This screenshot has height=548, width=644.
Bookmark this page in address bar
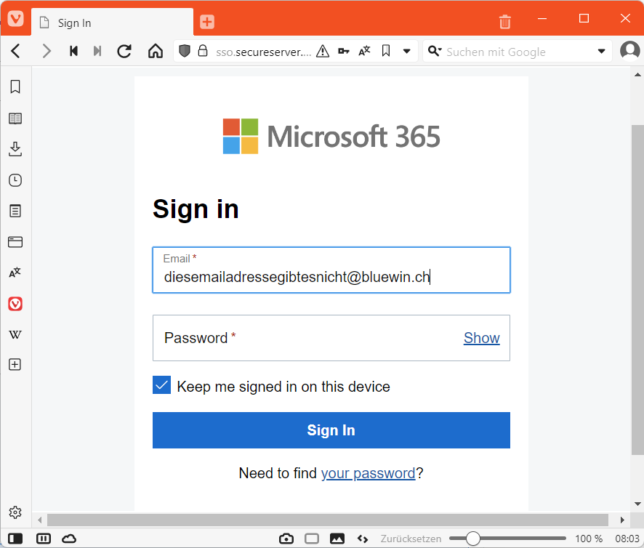pyautogui.click(x=386, y=51)
